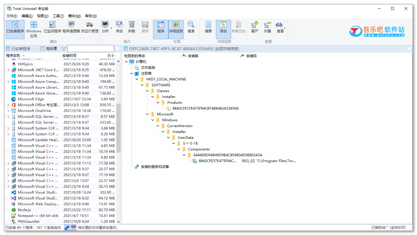The height and width of the screenshot is (235, 417).
Task: Open the 文件(F) menu
Action: click(12, 16)
